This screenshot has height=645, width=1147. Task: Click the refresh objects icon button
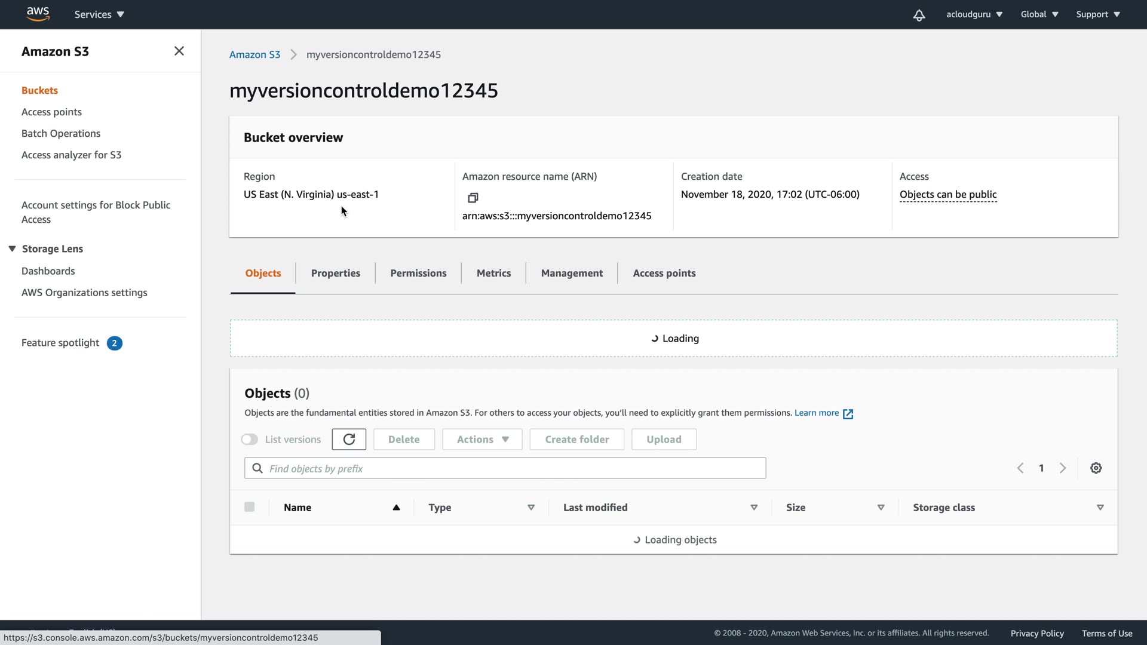(349, 440)
